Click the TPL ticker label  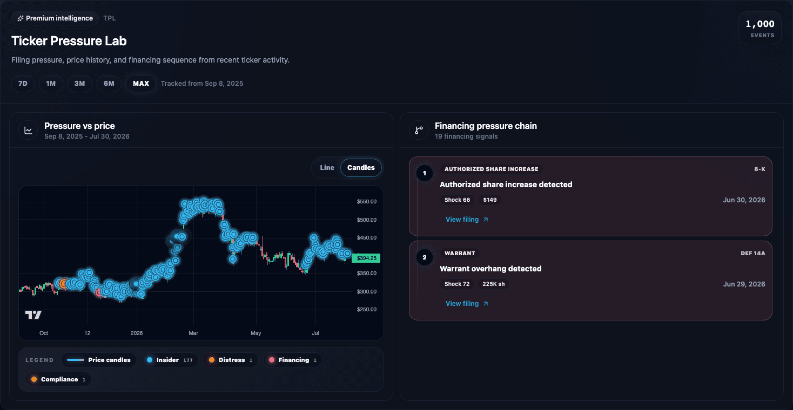tap(110, 18)
